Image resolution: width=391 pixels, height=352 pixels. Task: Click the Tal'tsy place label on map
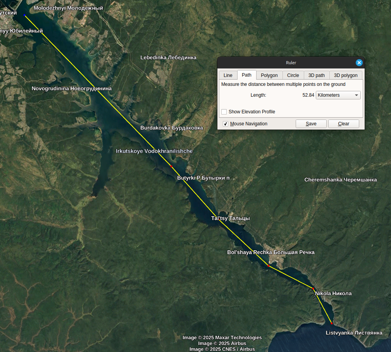(230, 218)
